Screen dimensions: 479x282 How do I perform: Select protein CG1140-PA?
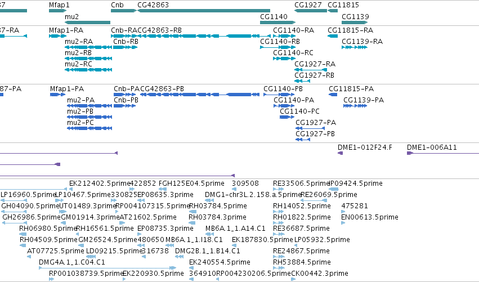294,100
